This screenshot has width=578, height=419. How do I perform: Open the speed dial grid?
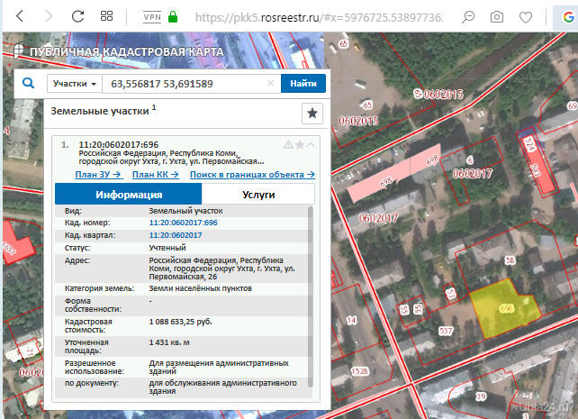click(106, 16)
